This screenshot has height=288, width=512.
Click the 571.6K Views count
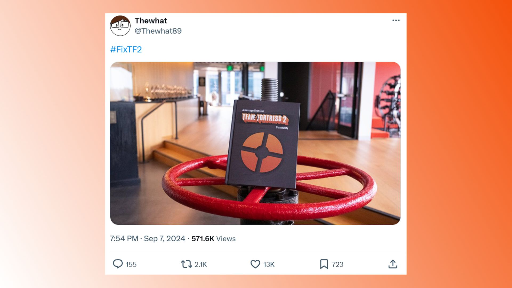click(x=213, y=238)
